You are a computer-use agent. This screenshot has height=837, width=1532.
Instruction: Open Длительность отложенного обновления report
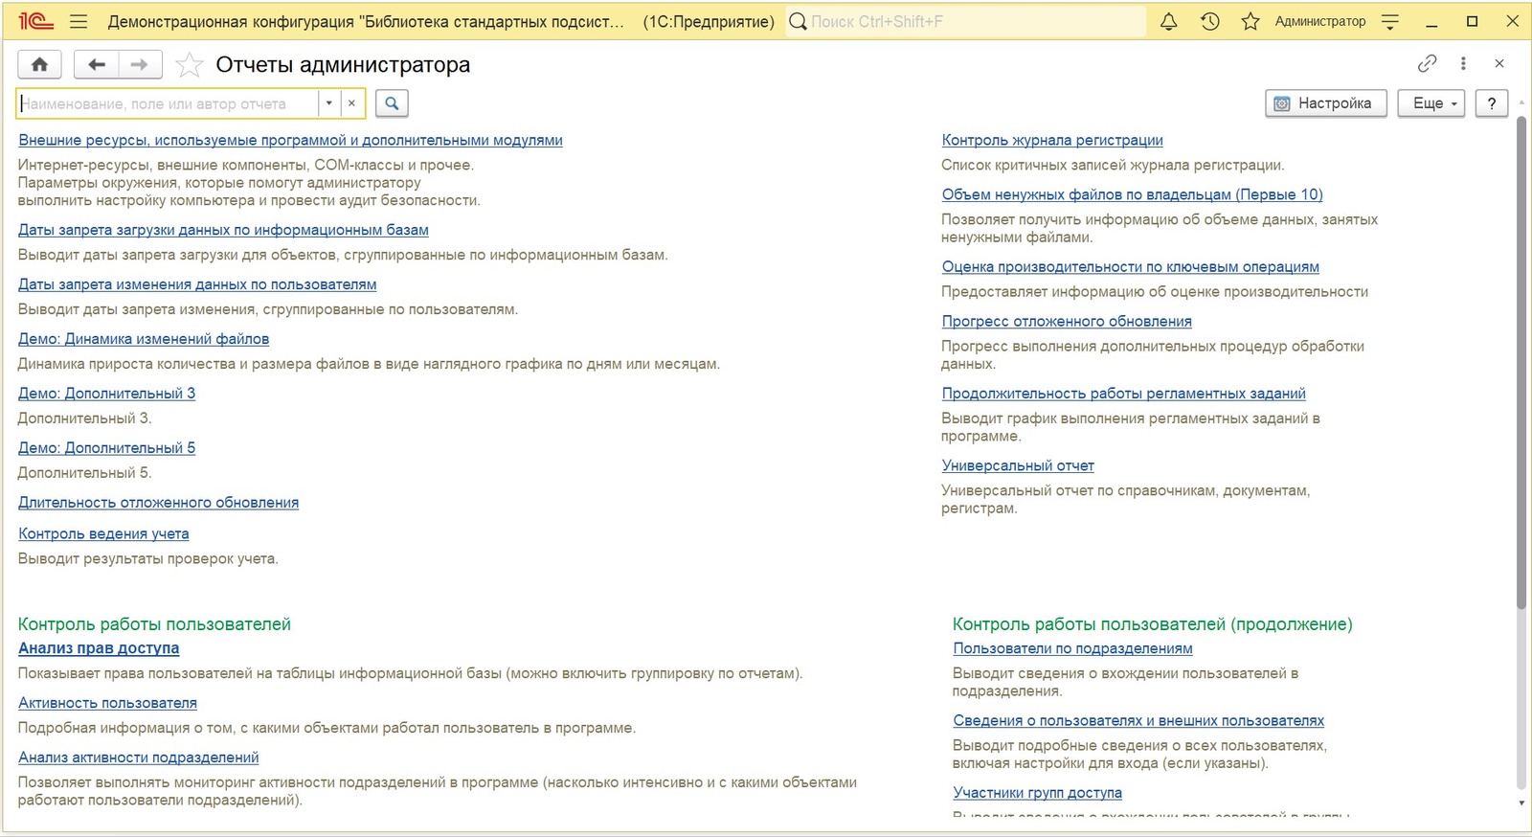point(158,503)
